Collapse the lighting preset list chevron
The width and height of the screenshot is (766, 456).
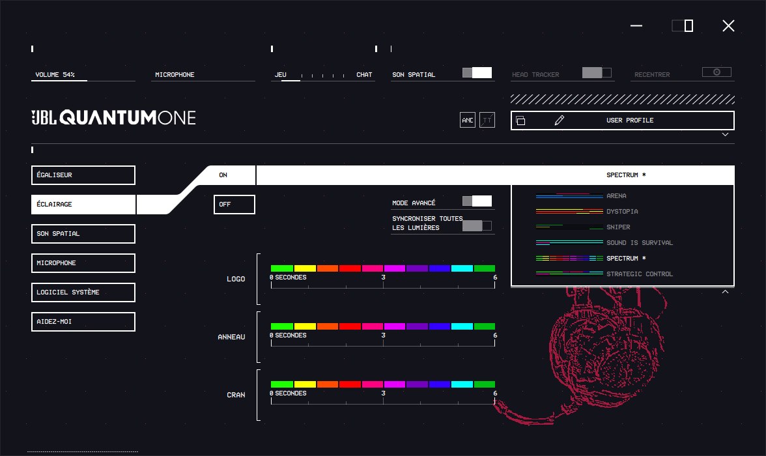coord(726,292)
